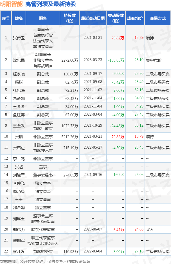Click the name 张启应

pos(19,148)
